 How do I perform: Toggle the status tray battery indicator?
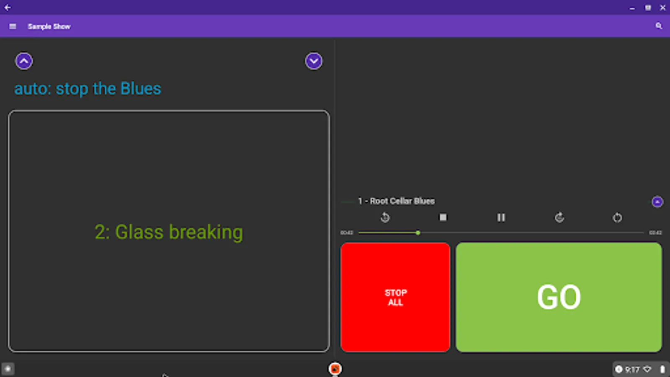662,369
